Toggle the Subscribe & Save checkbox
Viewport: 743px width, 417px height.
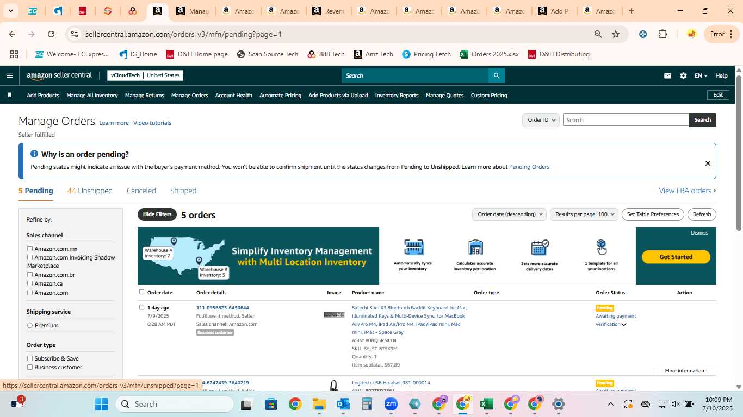30,358
